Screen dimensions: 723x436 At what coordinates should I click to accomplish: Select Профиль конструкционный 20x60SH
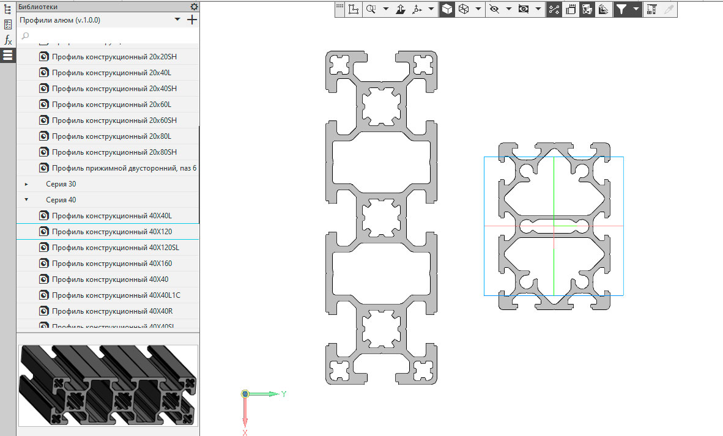tap(114, 120)
